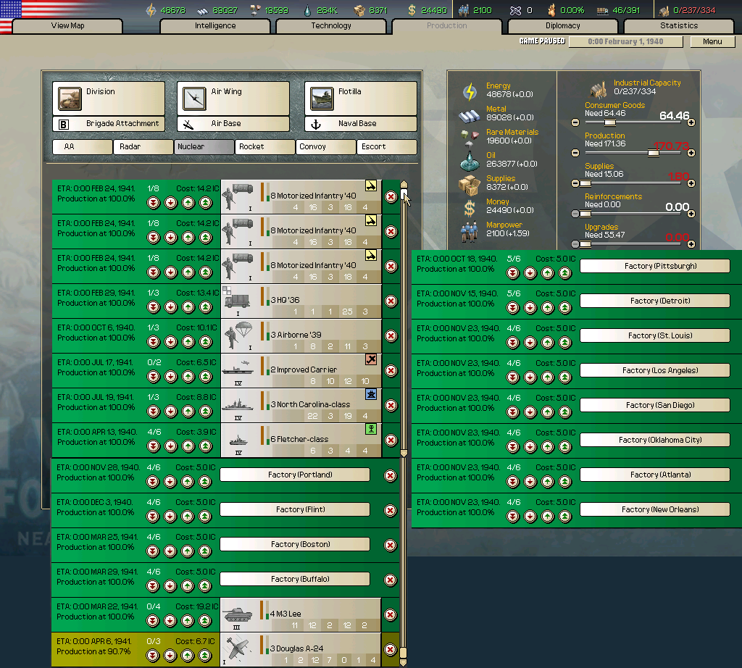Move 6 Fletcher-class order to queue top
This screenshot has width=742, height=668.
(206, 446)
